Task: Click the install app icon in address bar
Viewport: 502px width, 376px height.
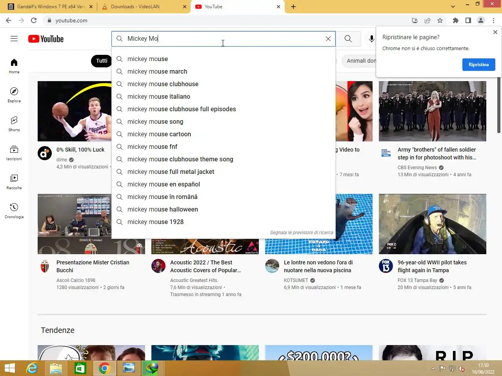Action: point(415,20)
